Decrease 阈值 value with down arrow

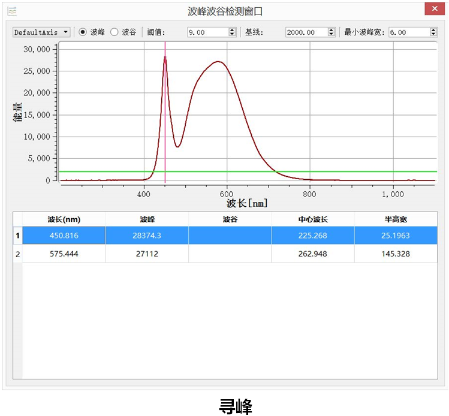tap(232, 35)
